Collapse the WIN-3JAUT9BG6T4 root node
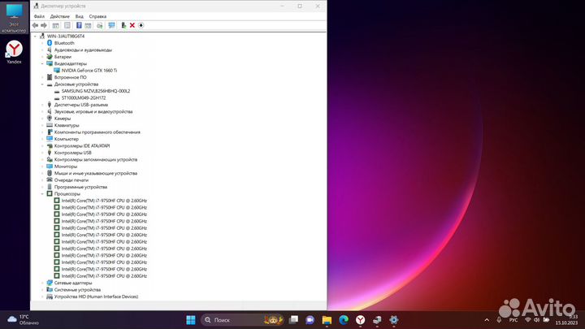The height and width of the screenshot is (329, 585). point(36,37)
